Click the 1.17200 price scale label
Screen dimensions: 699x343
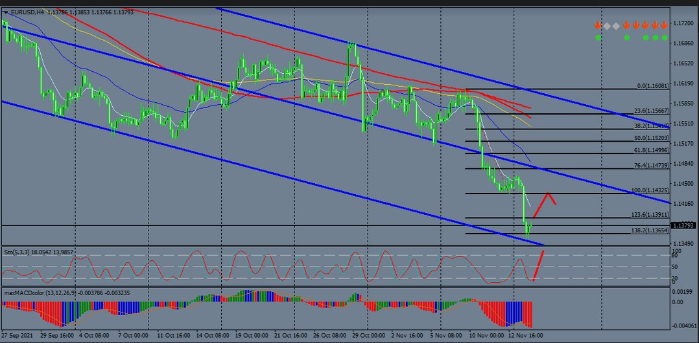(x=682, y=23)
